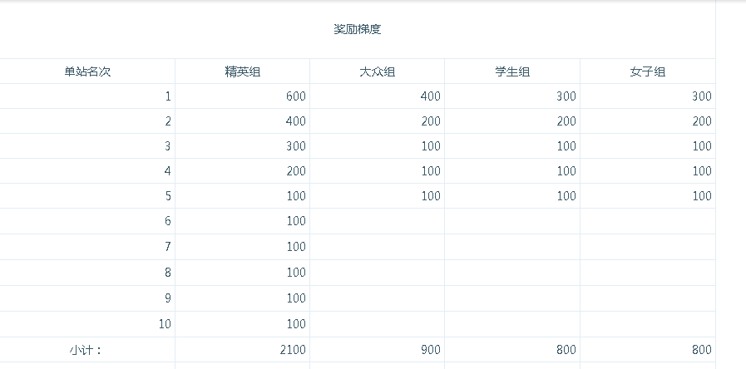Select the 学生组 subtotal 800 cell

(x=512, y=350)
